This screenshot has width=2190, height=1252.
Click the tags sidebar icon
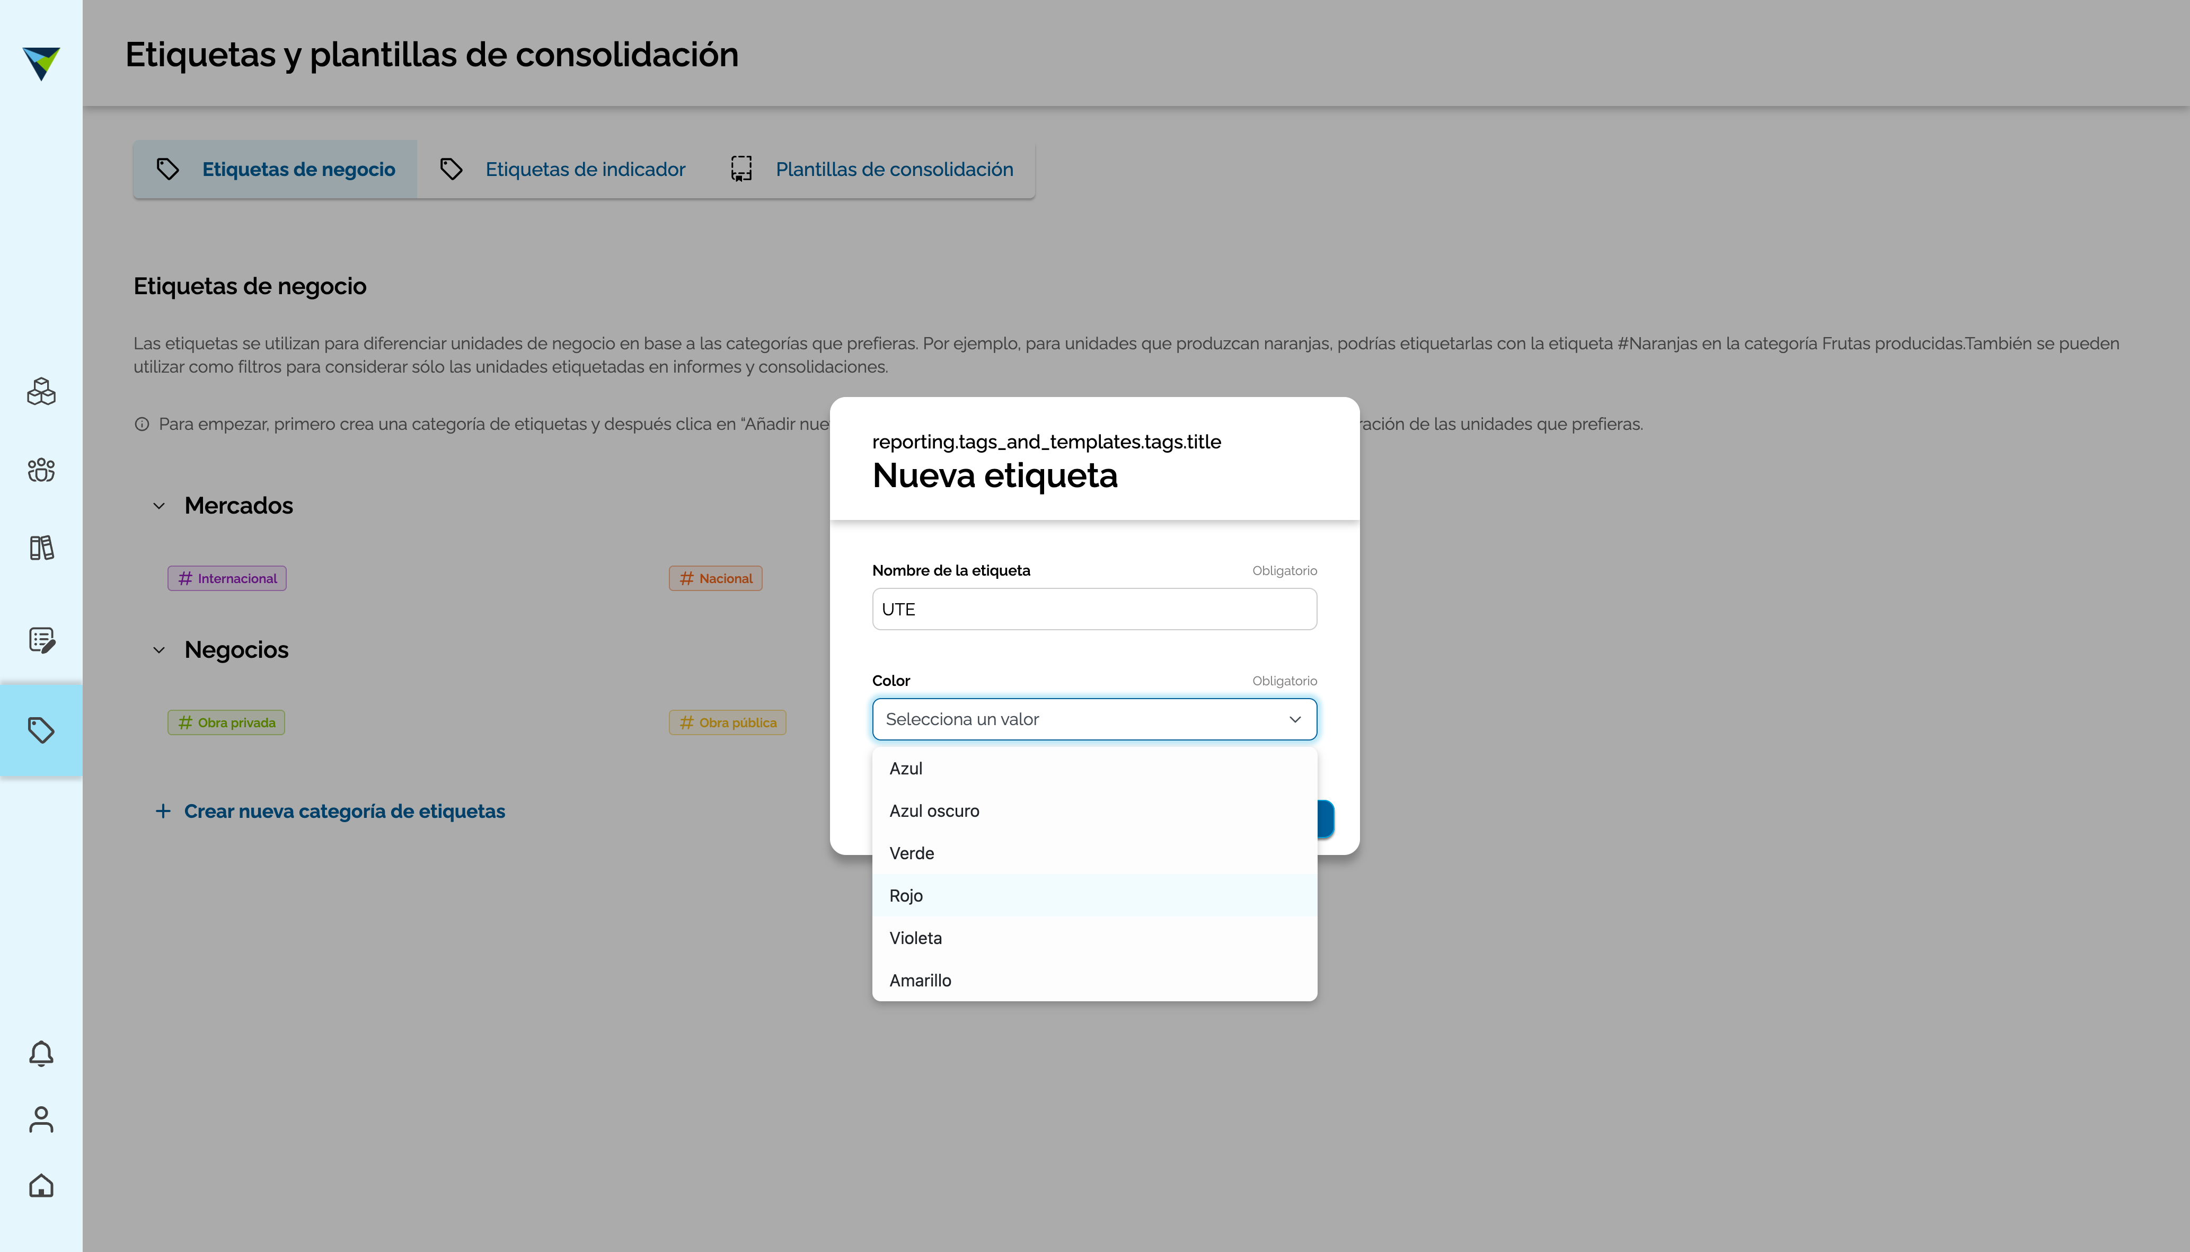(x=41, y=730)
